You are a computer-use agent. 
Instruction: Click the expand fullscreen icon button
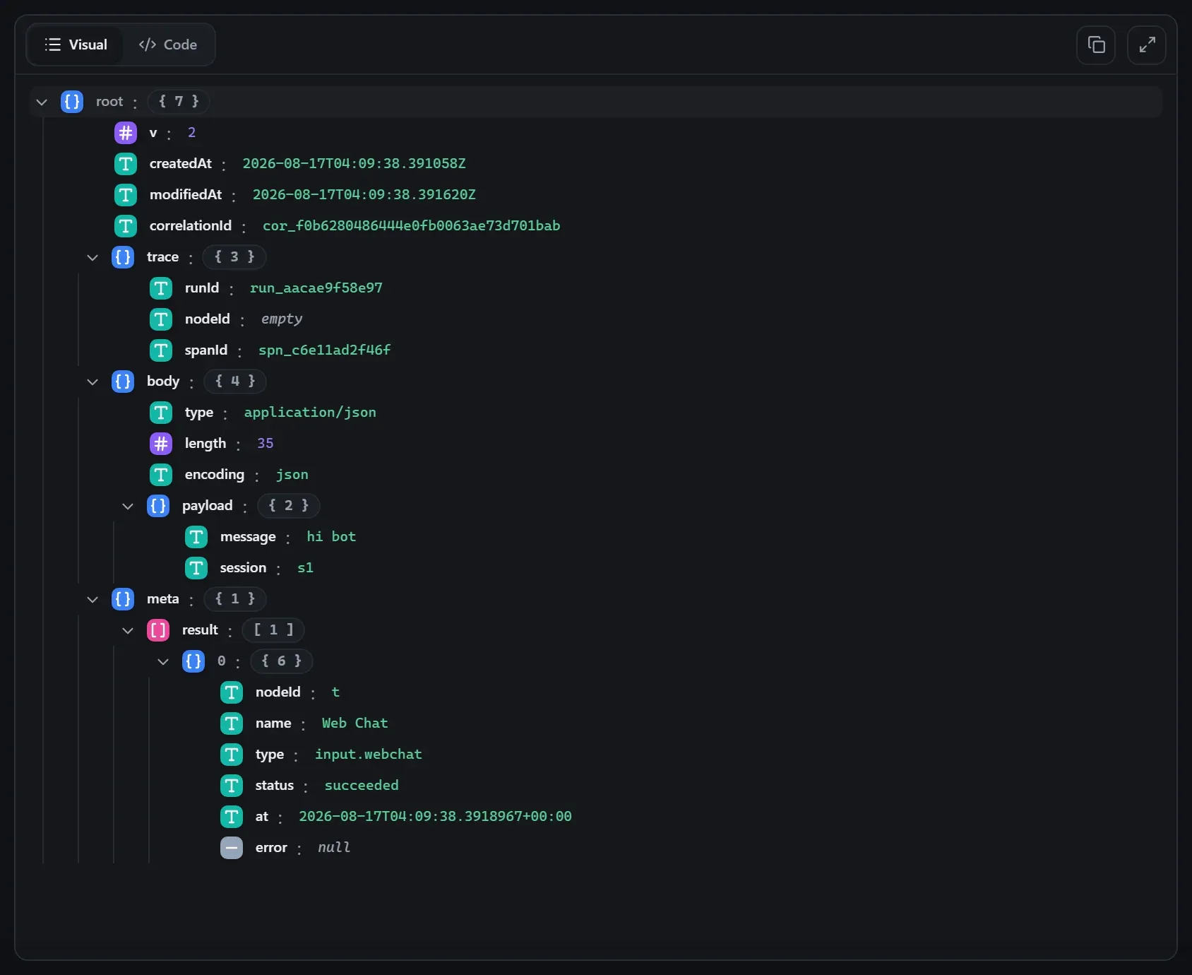pos(1147,45)
